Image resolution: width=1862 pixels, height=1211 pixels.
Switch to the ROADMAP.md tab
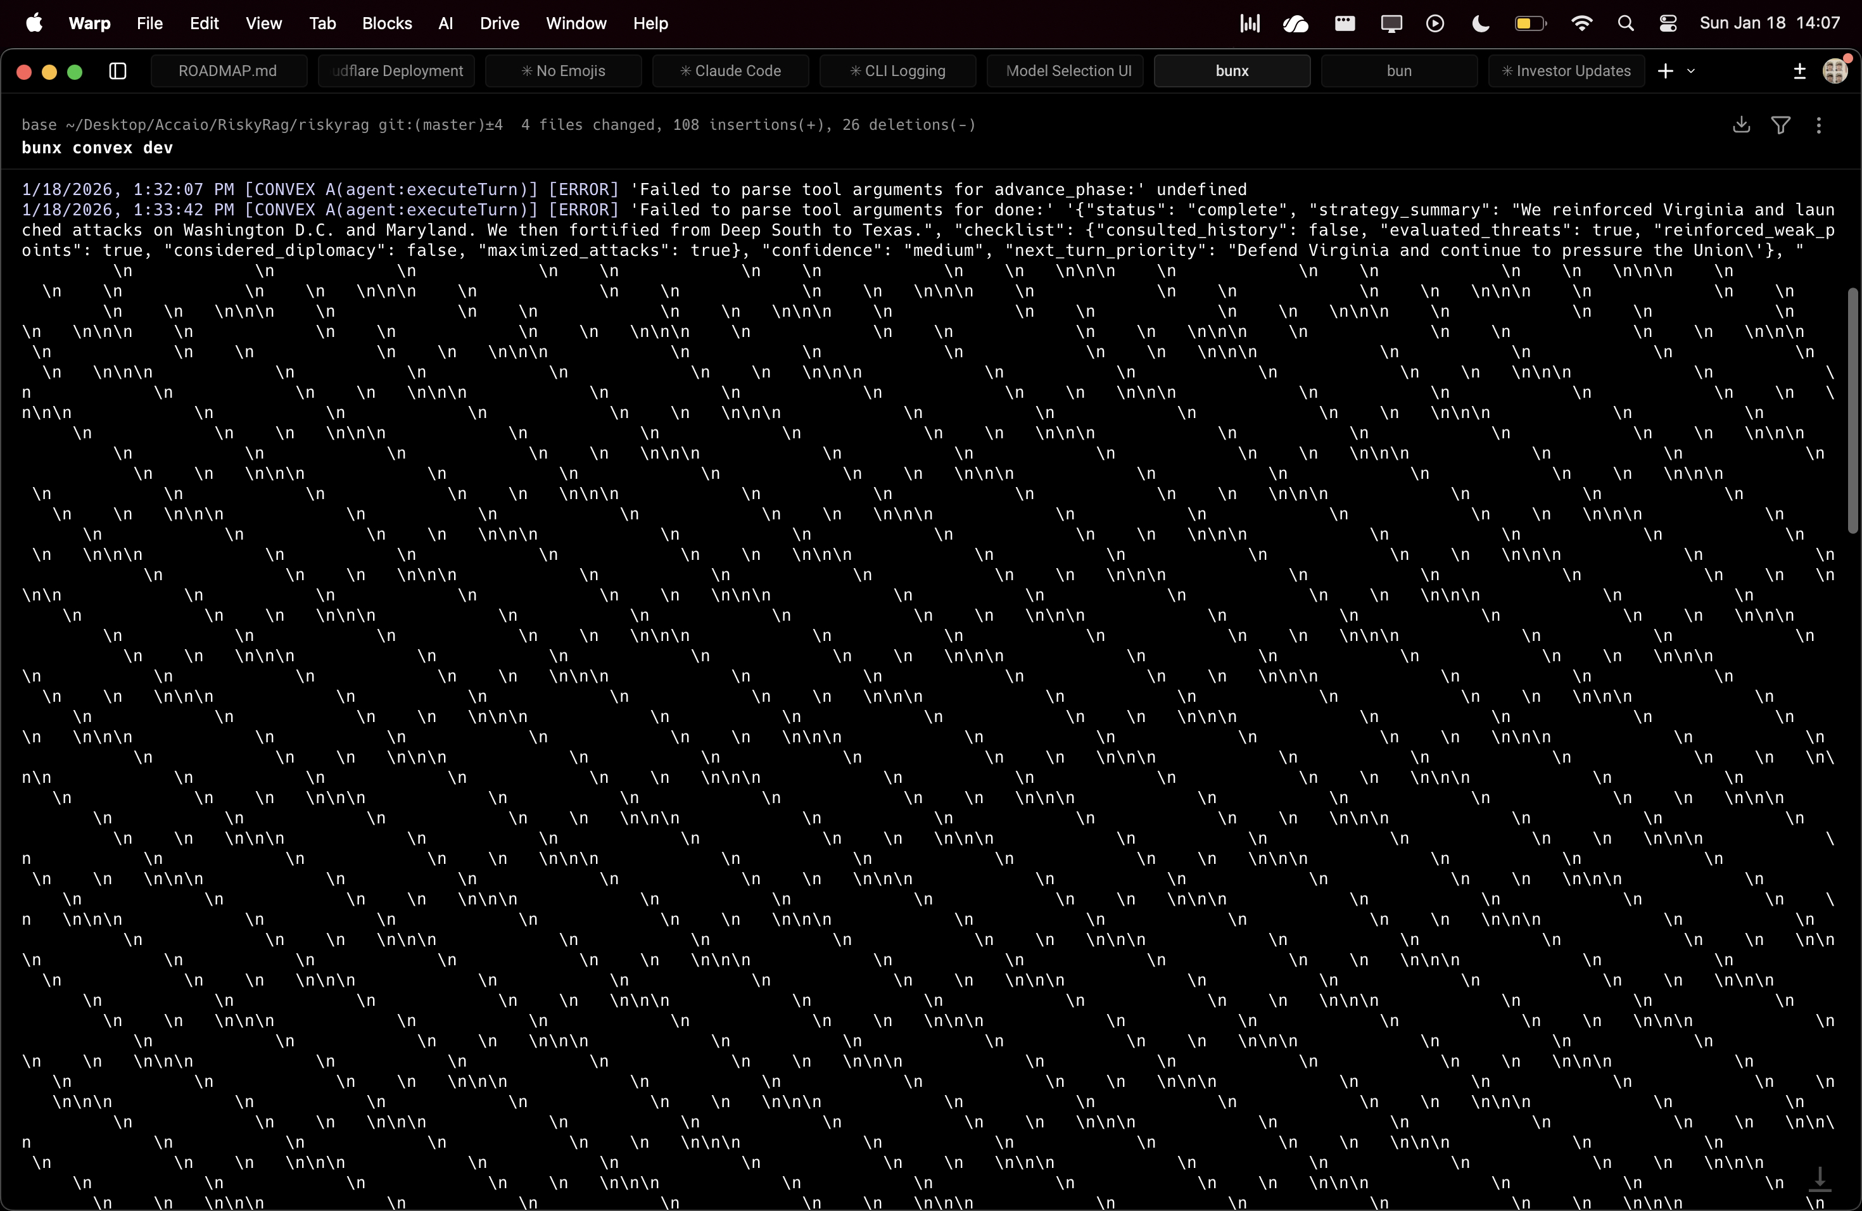tap(227, 71)
